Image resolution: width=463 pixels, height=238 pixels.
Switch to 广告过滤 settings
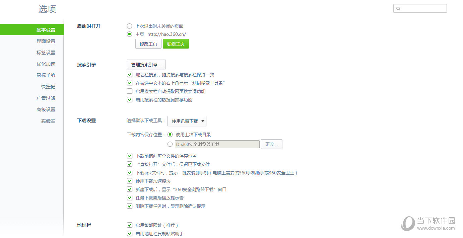tap(46, 98)
